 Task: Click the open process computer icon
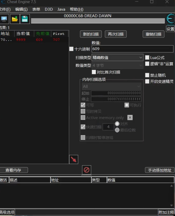pos(4,19)
